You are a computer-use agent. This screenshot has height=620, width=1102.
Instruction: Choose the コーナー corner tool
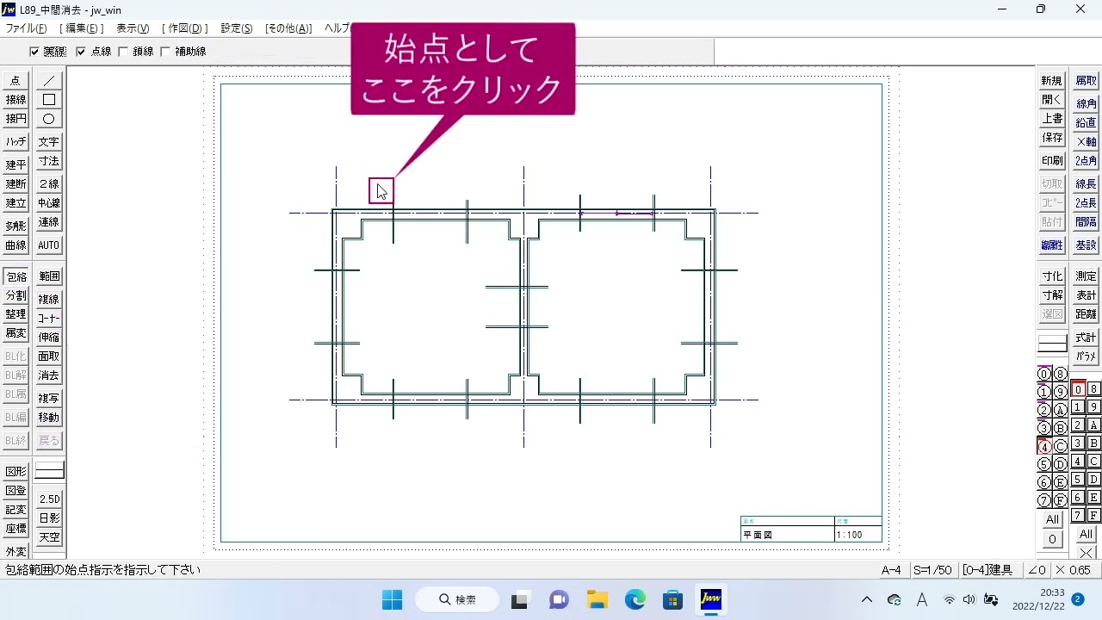49,319
